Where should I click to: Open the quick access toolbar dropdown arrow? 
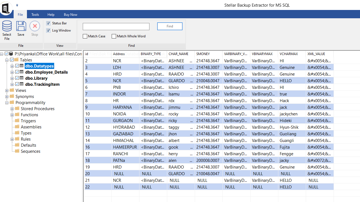click(x=17, y=5)
